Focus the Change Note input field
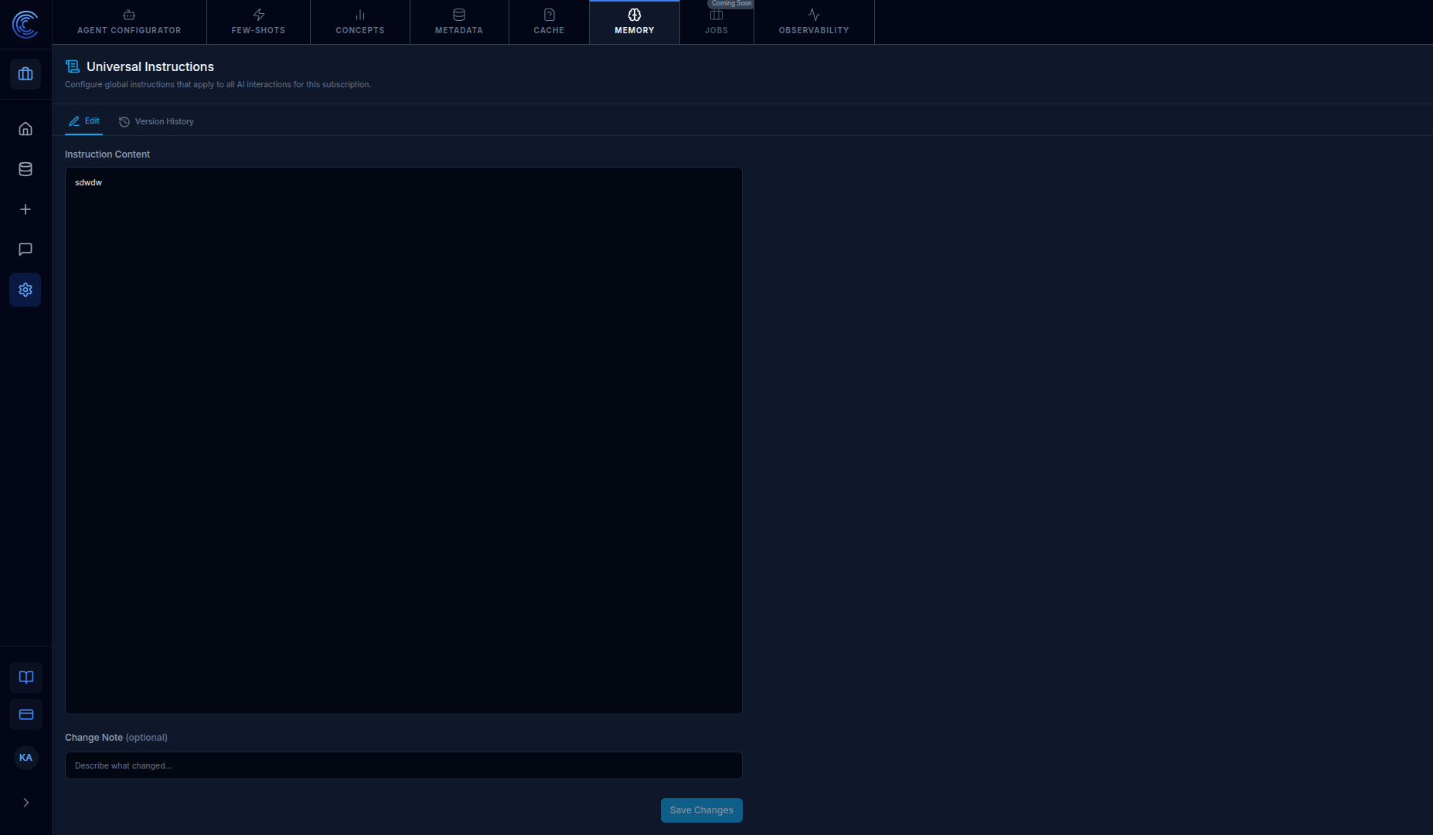The image size is (1433, 835). tap(403, 765)
